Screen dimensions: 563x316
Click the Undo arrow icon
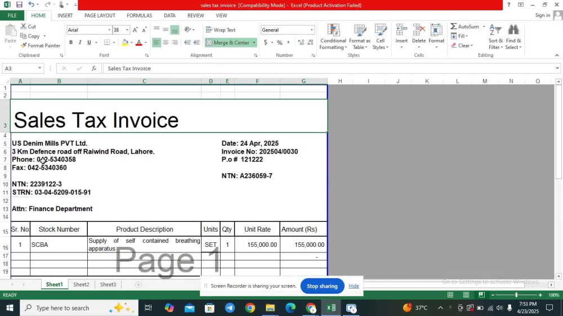31,4
